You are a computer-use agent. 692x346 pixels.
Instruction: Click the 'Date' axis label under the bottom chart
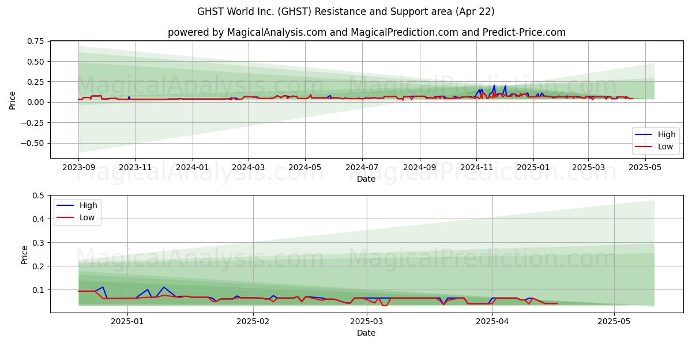[366, 333]
